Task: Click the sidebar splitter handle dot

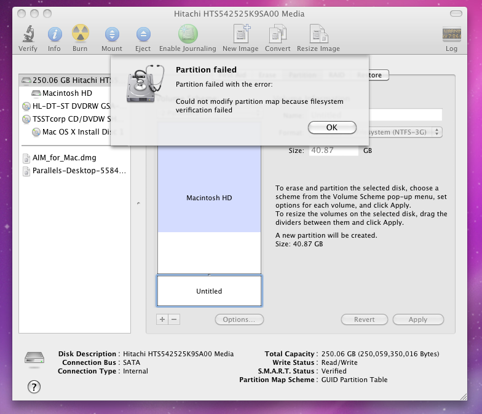Action: click(138, 203)
